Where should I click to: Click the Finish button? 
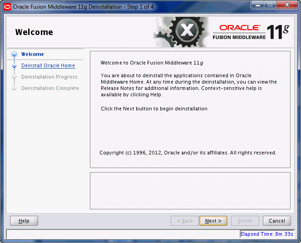point(245,221)
